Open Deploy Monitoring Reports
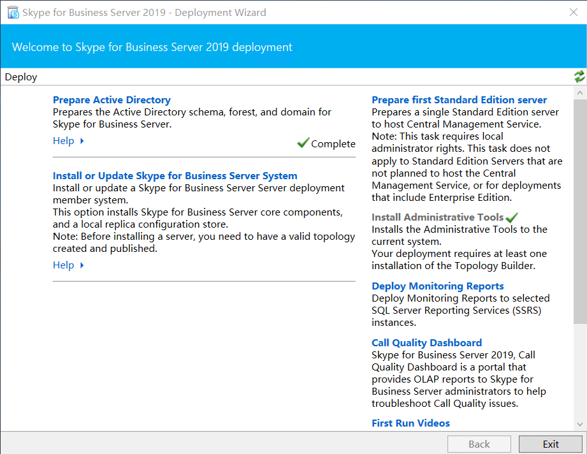 point(437,286)
